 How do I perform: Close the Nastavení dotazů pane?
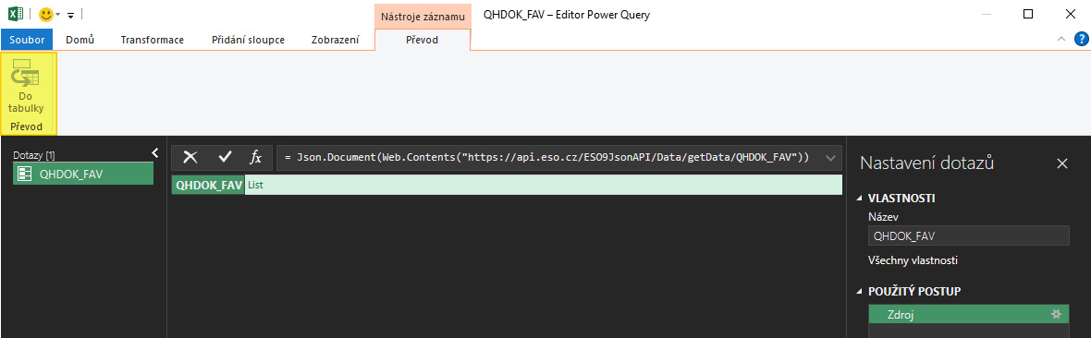[x=1061, y=163]
